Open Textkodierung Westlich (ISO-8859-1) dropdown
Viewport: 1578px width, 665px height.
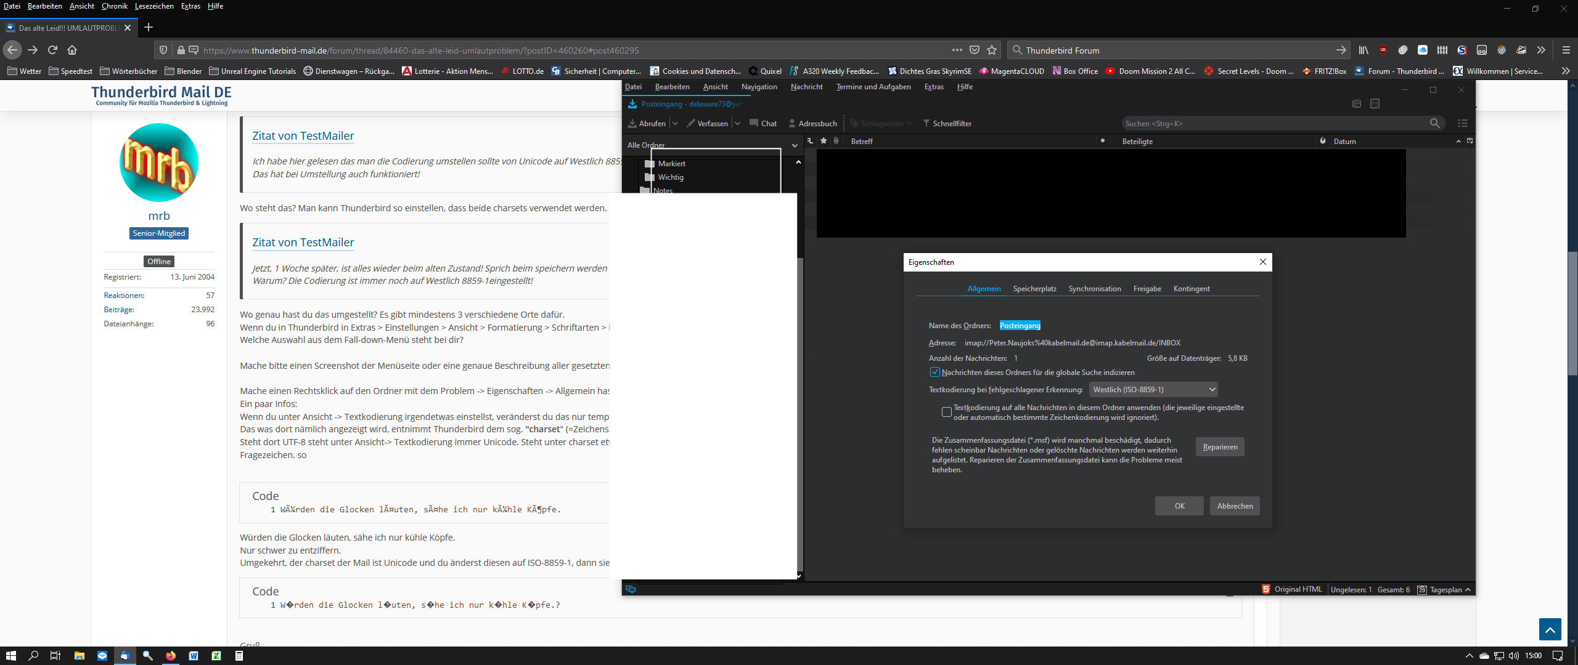[x=1153, y=390]
